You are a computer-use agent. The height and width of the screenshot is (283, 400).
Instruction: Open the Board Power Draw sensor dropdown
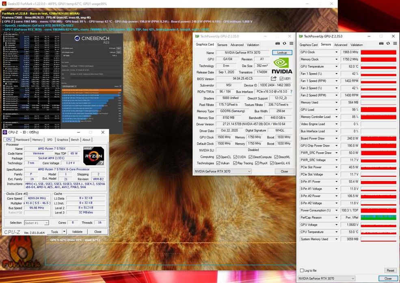[x=337, y=138]
